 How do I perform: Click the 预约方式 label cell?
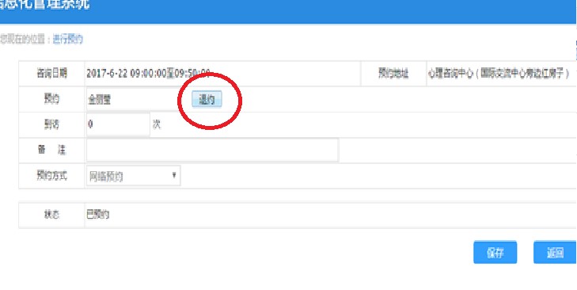(x=52, y=176)
